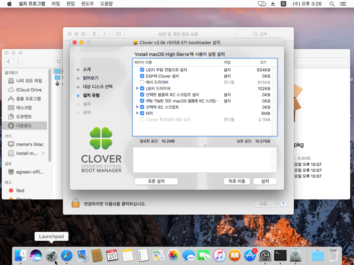354x265 pixels.
Task: Open Launchpad rocket icon in dock
Action: (x=51, y=255)
